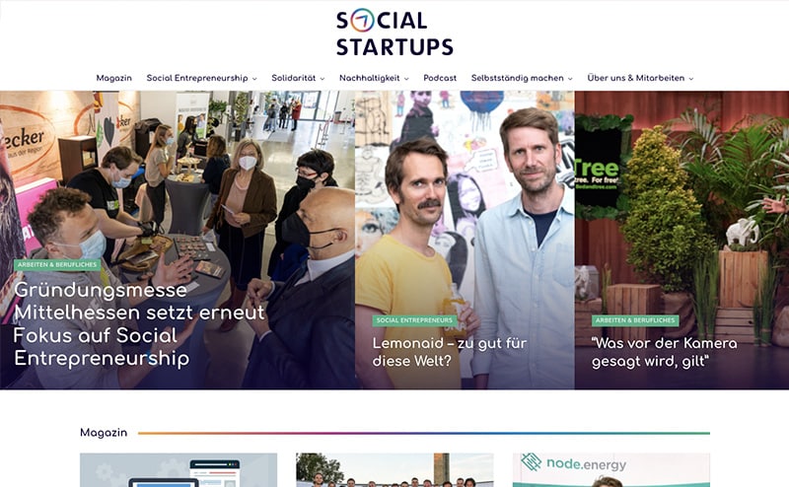The width and height of the screenshot is (789, 487).
Task: Open the Gründungsmesse Mittelhessen article headline
Action: pyautogui.click(x=139, y=324)
